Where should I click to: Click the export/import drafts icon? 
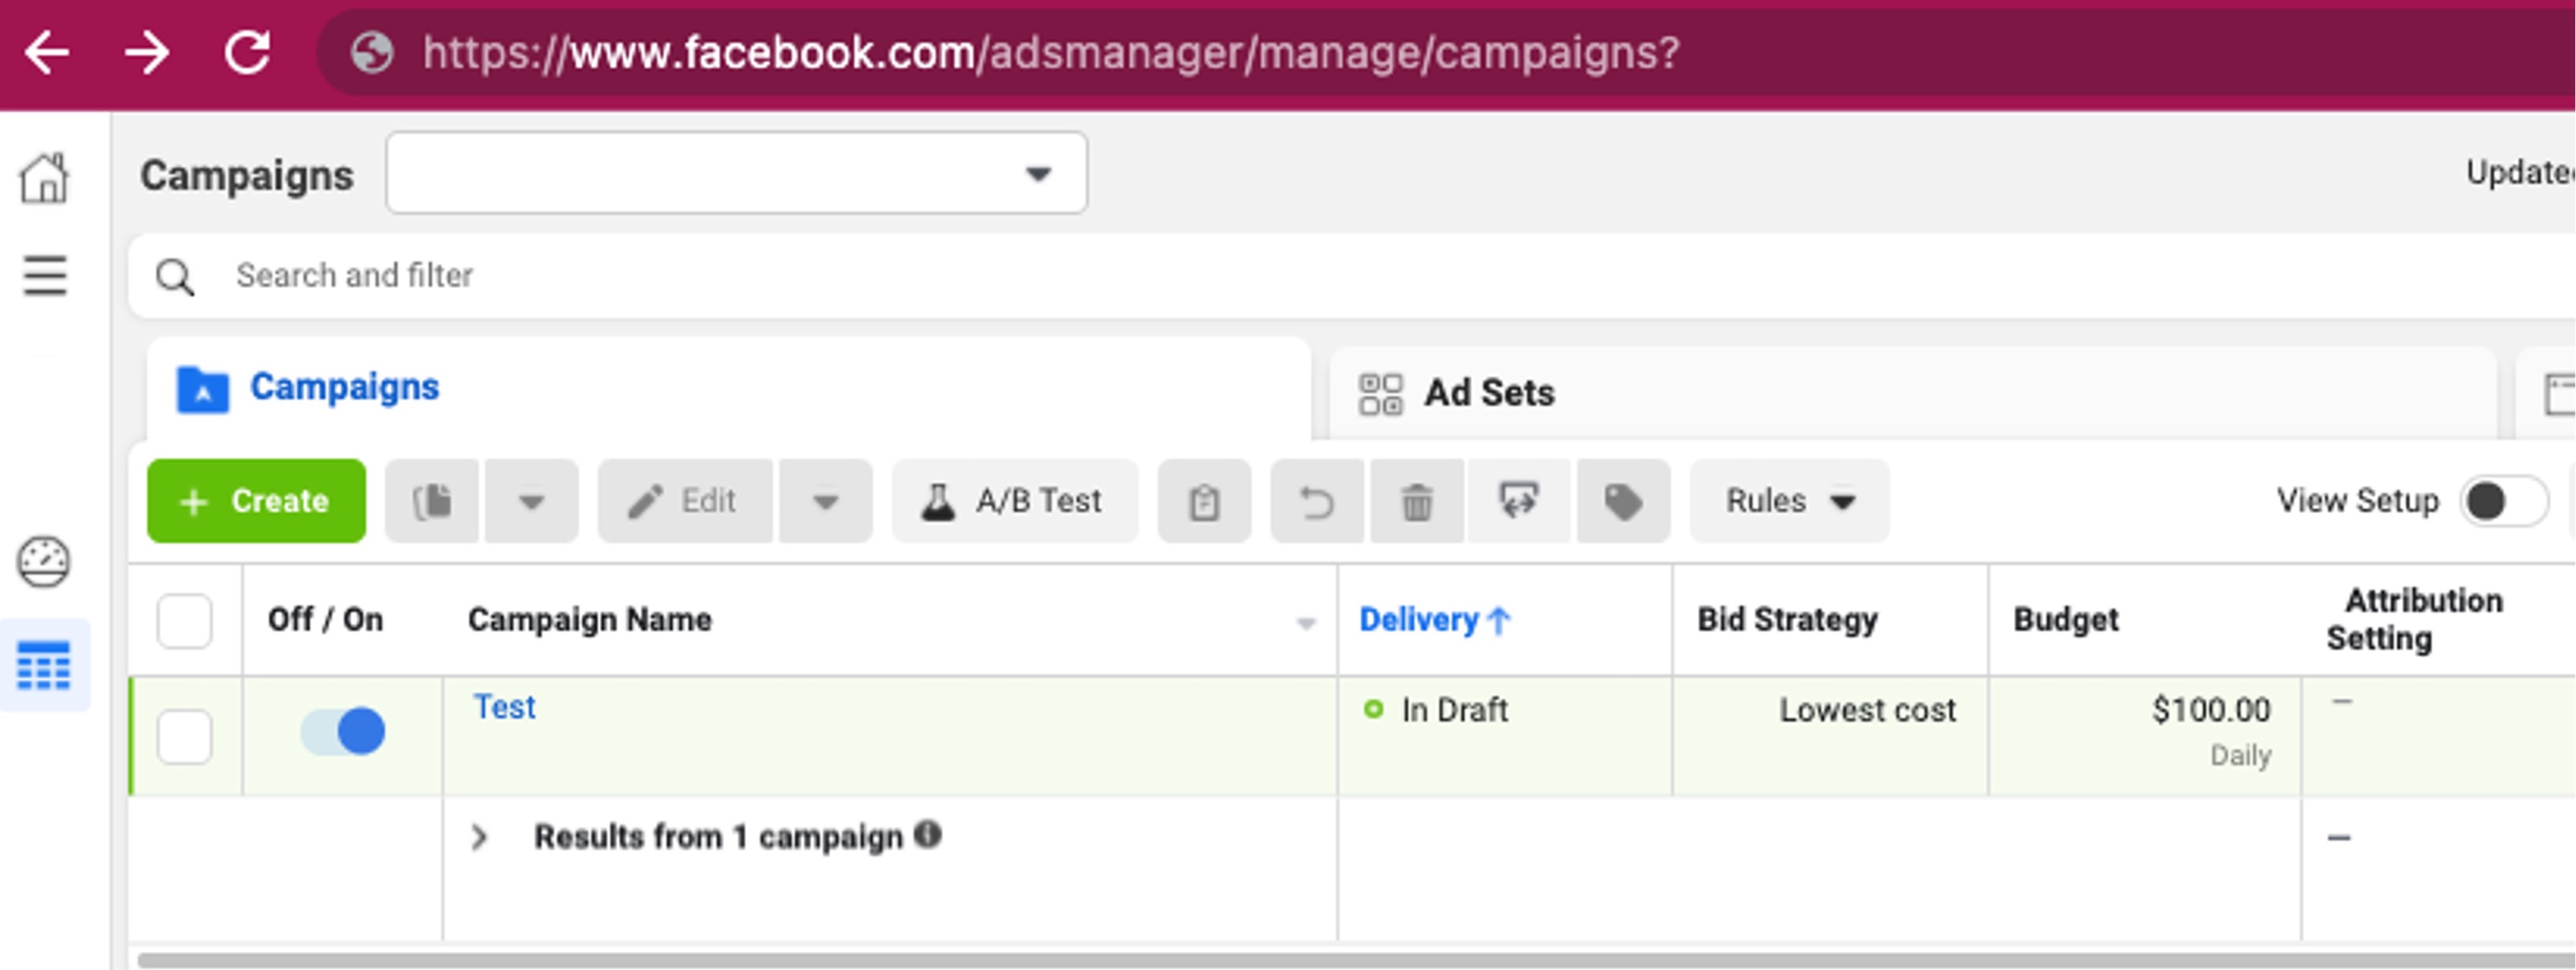click(x=1519, y=501)
